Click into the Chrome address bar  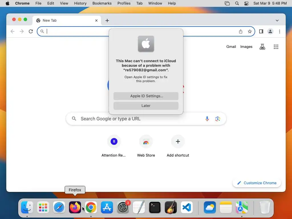click(x=146, y=31)
